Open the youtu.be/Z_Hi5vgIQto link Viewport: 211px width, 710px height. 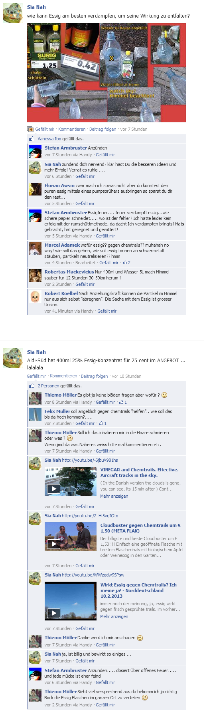pos(90,516)
